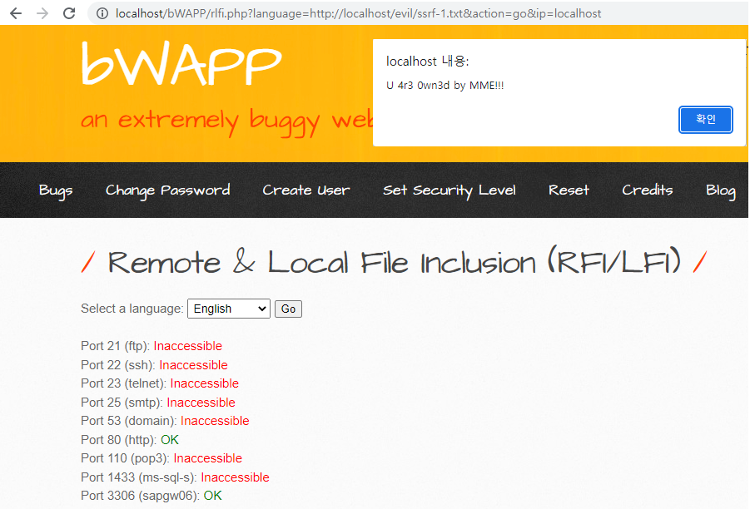
Task: Click the 'Port 53 (domain)' result line
Action: pyautogui.click(x=165, y=421)
